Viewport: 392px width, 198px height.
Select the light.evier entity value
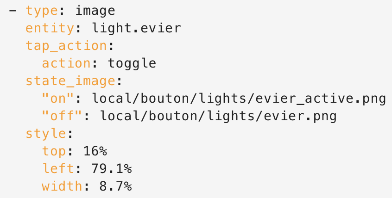[x=136, y=28]
